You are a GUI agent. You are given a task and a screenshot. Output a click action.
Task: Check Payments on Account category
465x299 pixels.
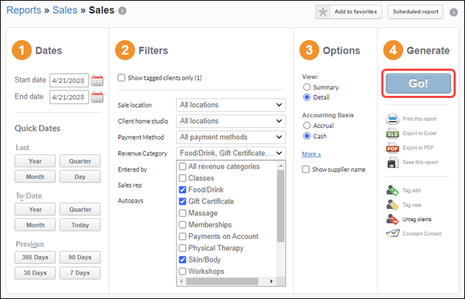[x=182, y=237]
